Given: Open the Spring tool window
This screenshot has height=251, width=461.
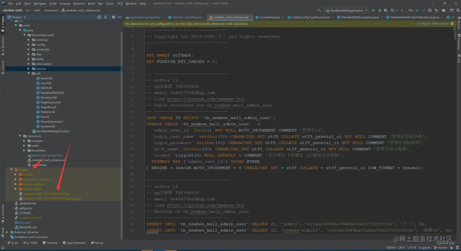Looking at the screenshot, I should coord(97,243).
